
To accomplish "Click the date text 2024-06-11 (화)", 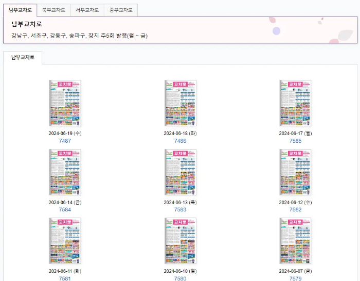I will pos(65,271).
